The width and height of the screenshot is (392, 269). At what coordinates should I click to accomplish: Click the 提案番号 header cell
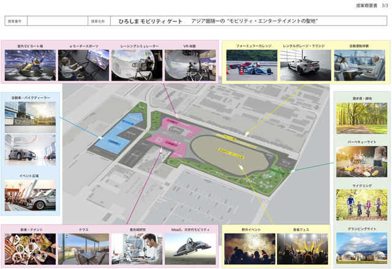16,21
